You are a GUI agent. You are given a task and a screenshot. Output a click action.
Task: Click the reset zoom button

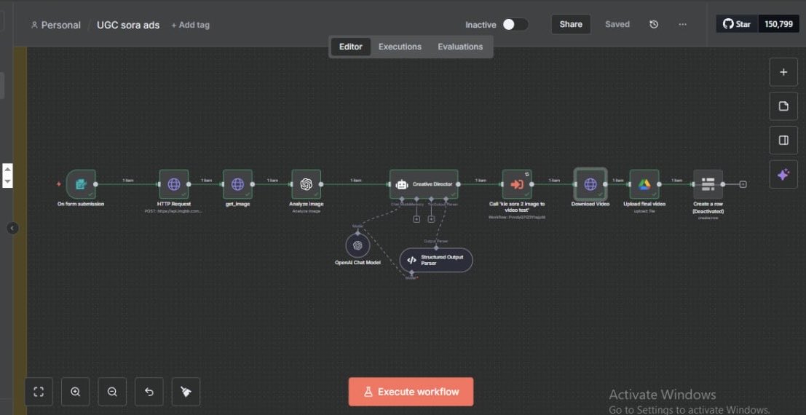click(x=149, y=392)
